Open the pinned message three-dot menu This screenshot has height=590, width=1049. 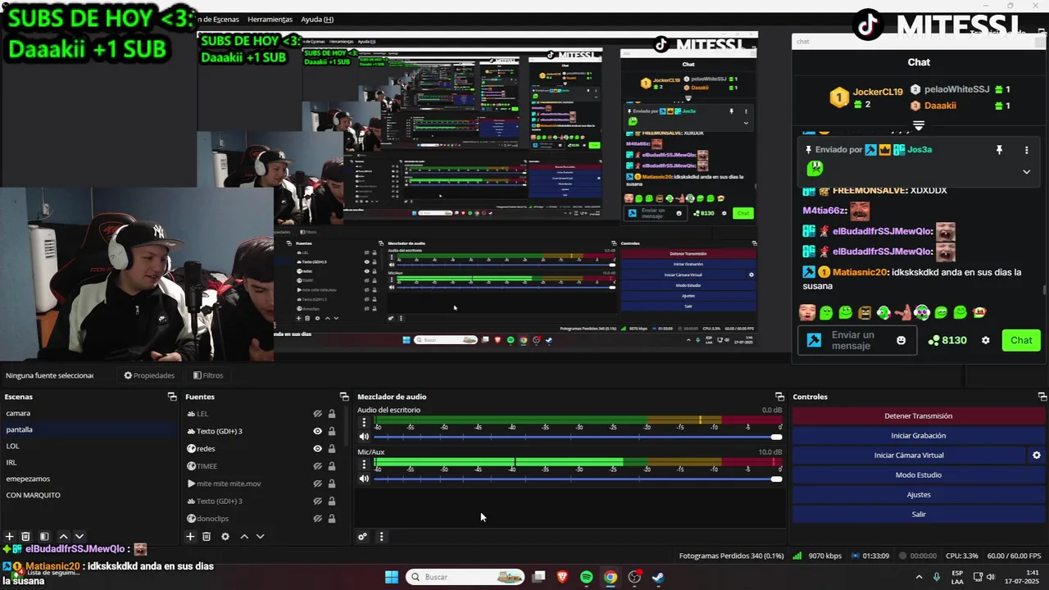tap(1026, 150)
